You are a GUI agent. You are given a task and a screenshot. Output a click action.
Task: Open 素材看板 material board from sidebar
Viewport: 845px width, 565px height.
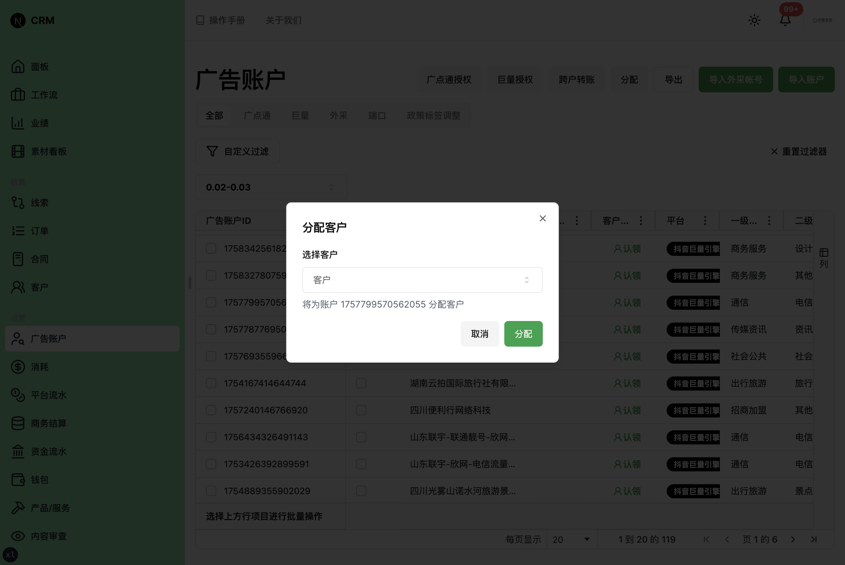tap(18, 151)
